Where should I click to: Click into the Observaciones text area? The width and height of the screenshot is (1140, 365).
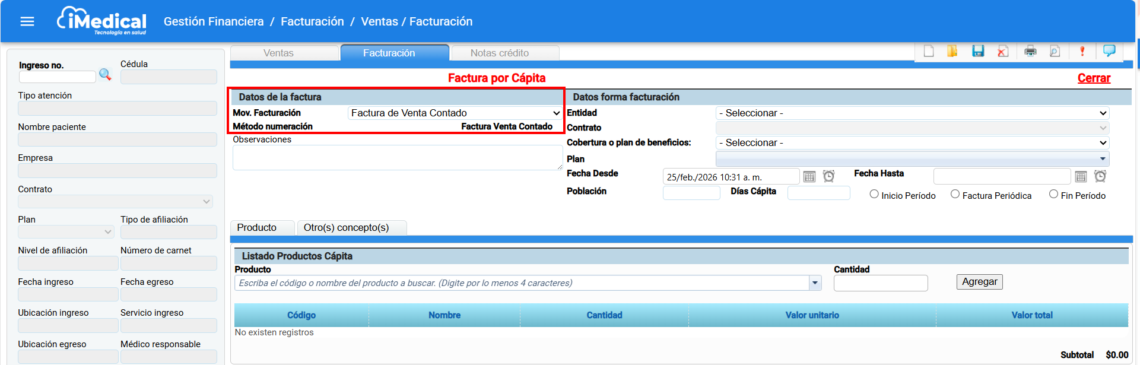[397, 158]
